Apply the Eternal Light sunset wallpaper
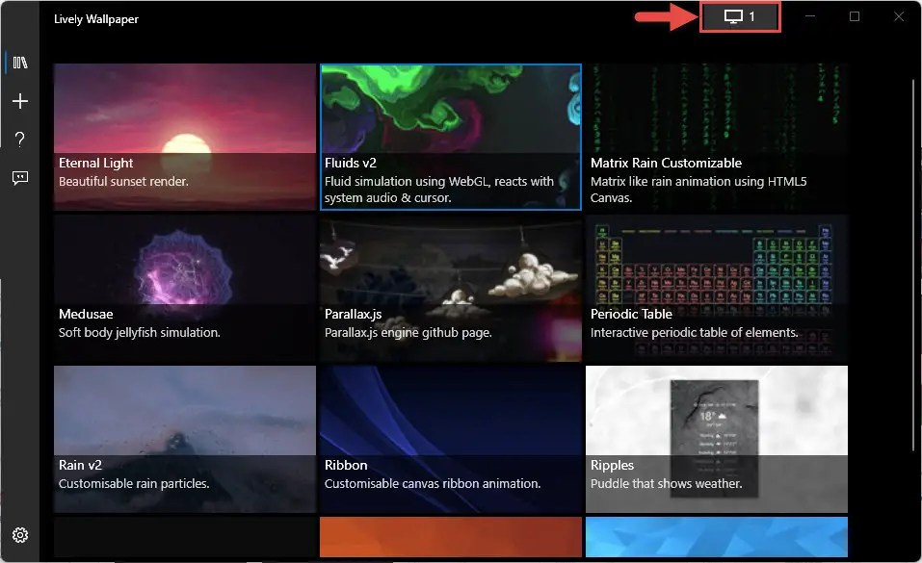The height and width of the screenshot is (563, 922). pos(184,136)
